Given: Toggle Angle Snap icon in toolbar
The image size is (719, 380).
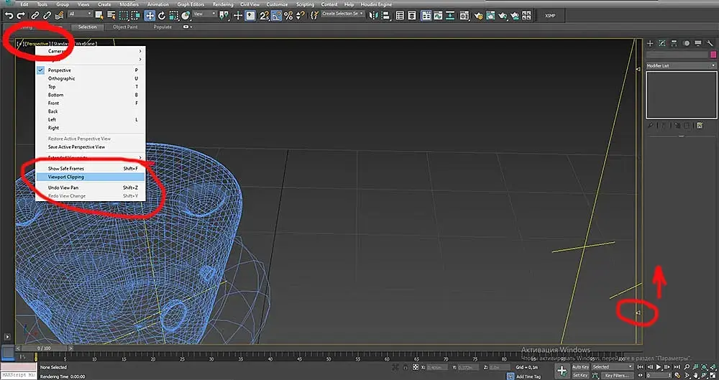Looking at the screenshot, I should [277, 14].
